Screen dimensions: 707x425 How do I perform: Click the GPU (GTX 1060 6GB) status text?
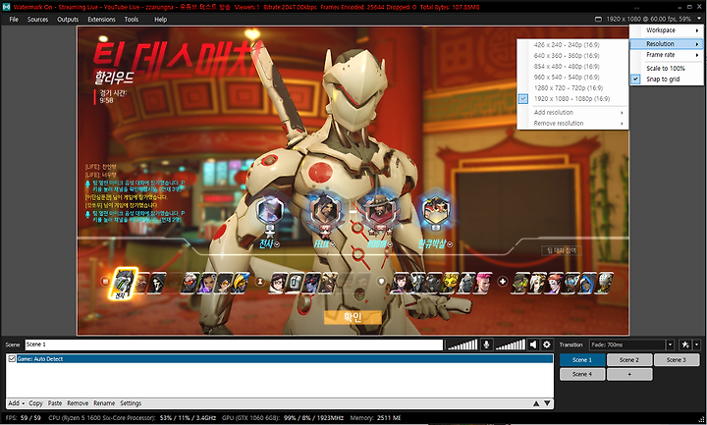tap(284, 418)
